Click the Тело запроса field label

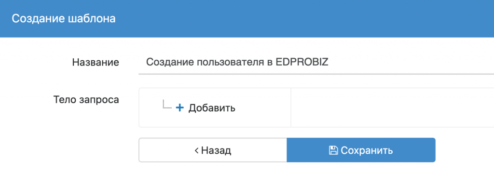point(86,100)
